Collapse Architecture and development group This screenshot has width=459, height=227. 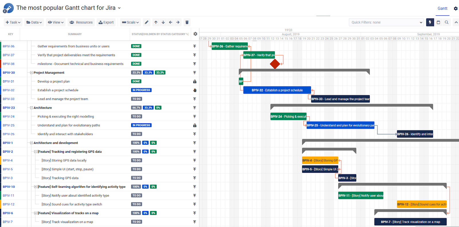pos(32,143)
